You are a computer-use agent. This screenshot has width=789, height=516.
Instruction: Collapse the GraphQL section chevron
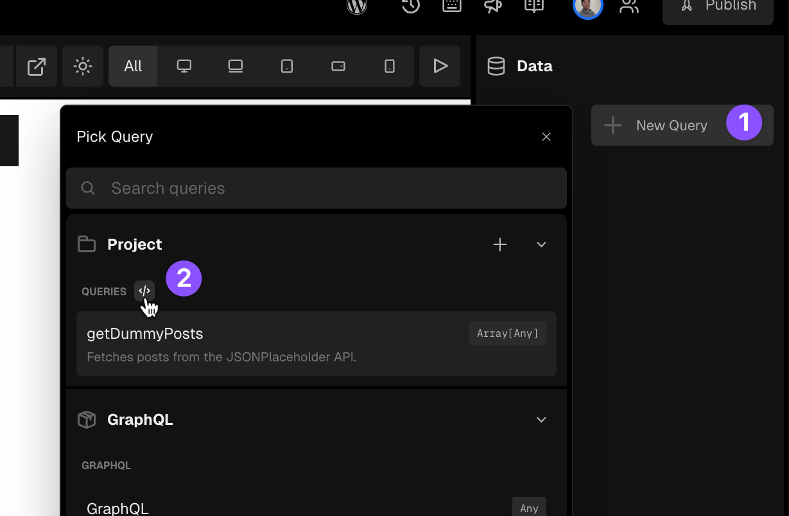click(x=541, y=420)
